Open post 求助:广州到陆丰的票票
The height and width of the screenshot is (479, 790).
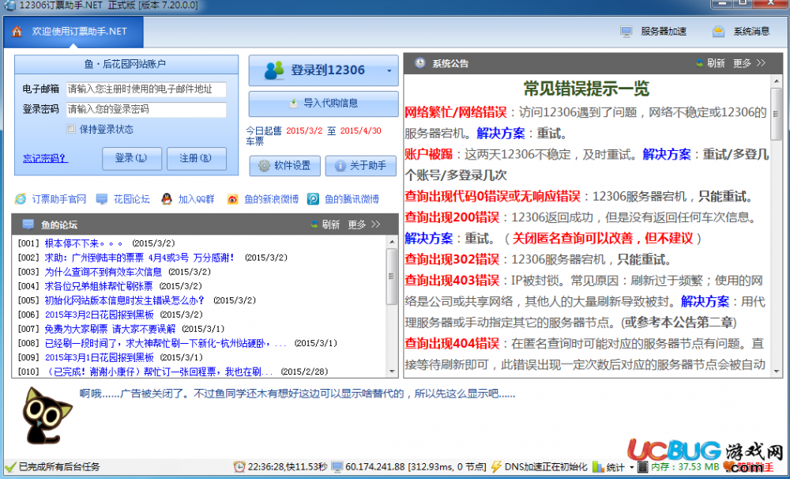[140, 258]
